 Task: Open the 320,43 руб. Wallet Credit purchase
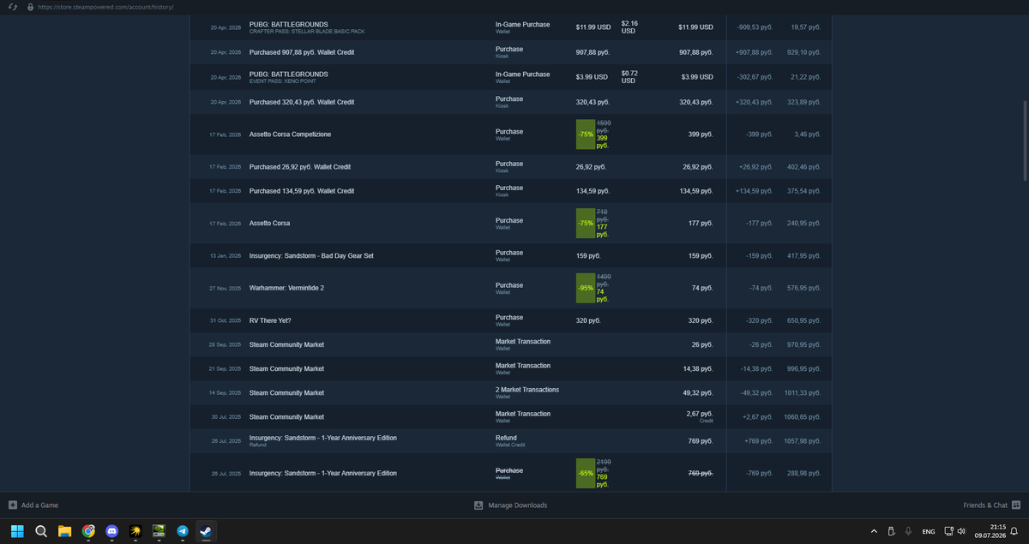(x=511, y=102)
